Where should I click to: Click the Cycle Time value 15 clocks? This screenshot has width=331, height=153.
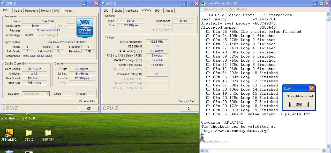point(157,65)
